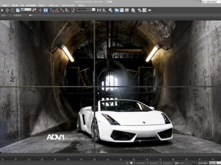Open the reference coordinate system dropdown
Viewport: 221px width, 165px height.
pyautogui.click(x=26, y=10)
